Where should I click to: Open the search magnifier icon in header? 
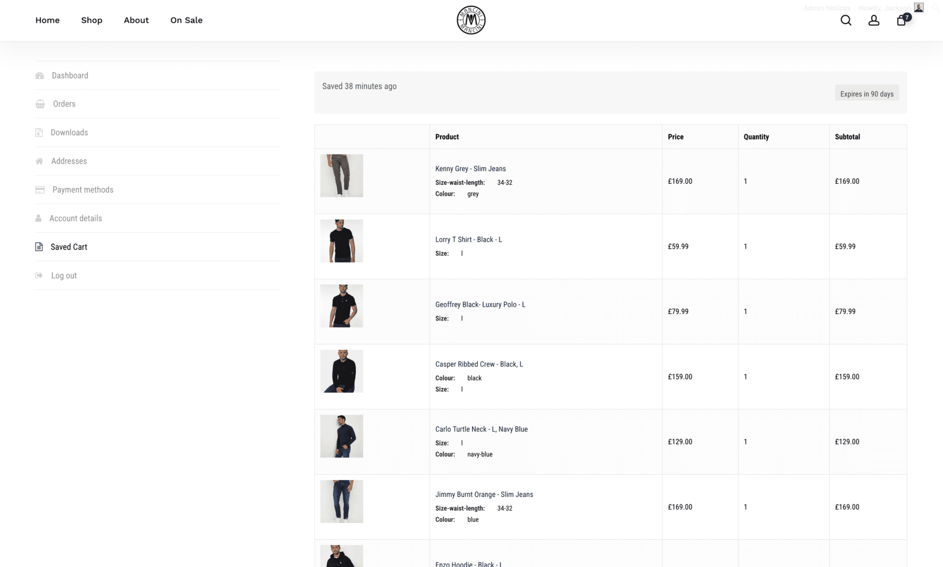[846, 20]
